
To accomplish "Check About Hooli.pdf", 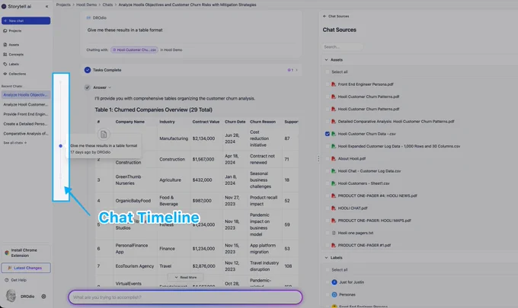I will point(328,159).
